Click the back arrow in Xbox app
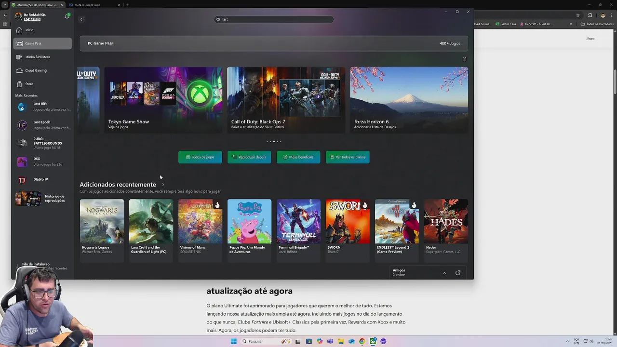Viewport: 617px width, 347px height. [81, 19]
